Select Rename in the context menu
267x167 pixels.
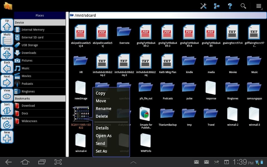pos(104,108)
